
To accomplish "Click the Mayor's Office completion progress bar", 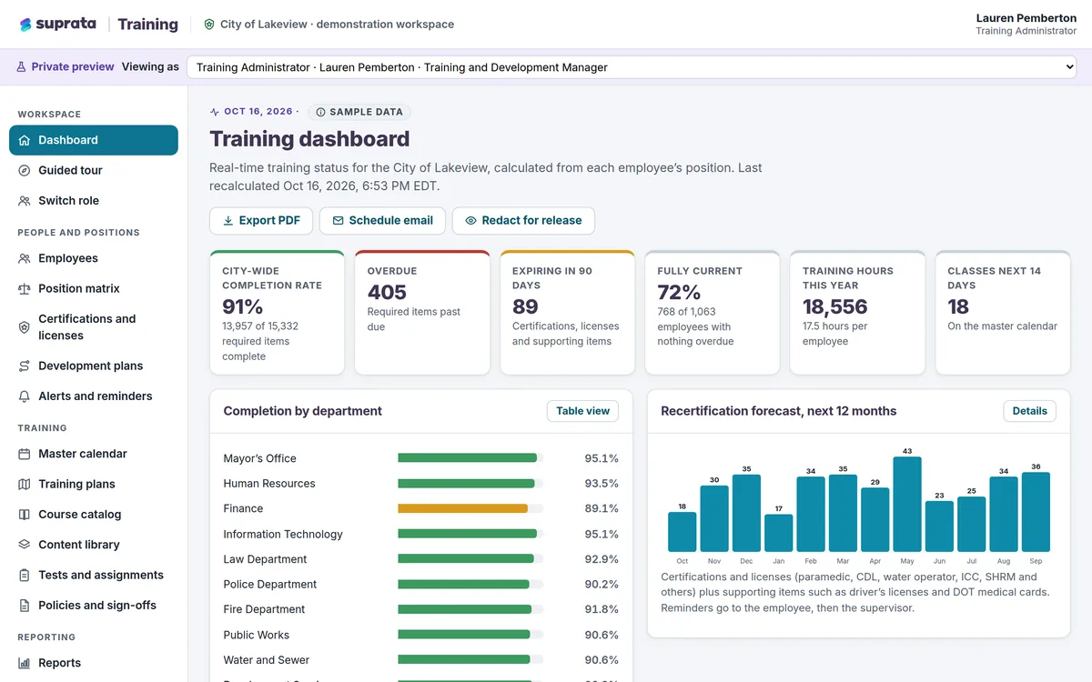I will coord(470,458).
